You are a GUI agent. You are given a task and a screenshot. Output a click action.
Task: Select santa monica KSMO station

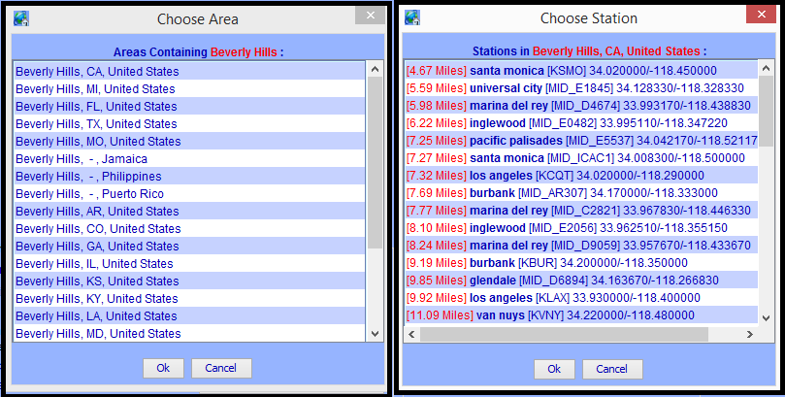click(x=582, y=71)
